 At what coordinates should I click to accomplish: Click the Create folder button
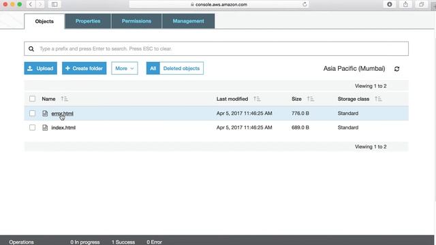[84, 68]
